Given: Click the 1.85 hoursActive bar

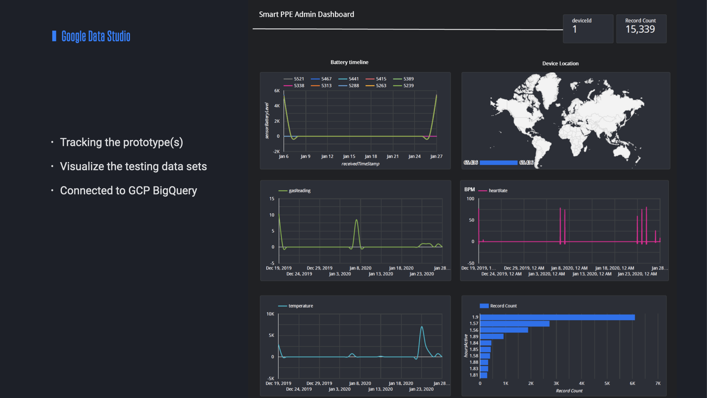Looking at the screenshot, I should (485, 349).
